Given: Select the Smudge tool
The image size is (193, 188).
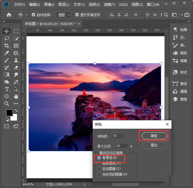Looking at the screenshot, I should pos(16,75).
